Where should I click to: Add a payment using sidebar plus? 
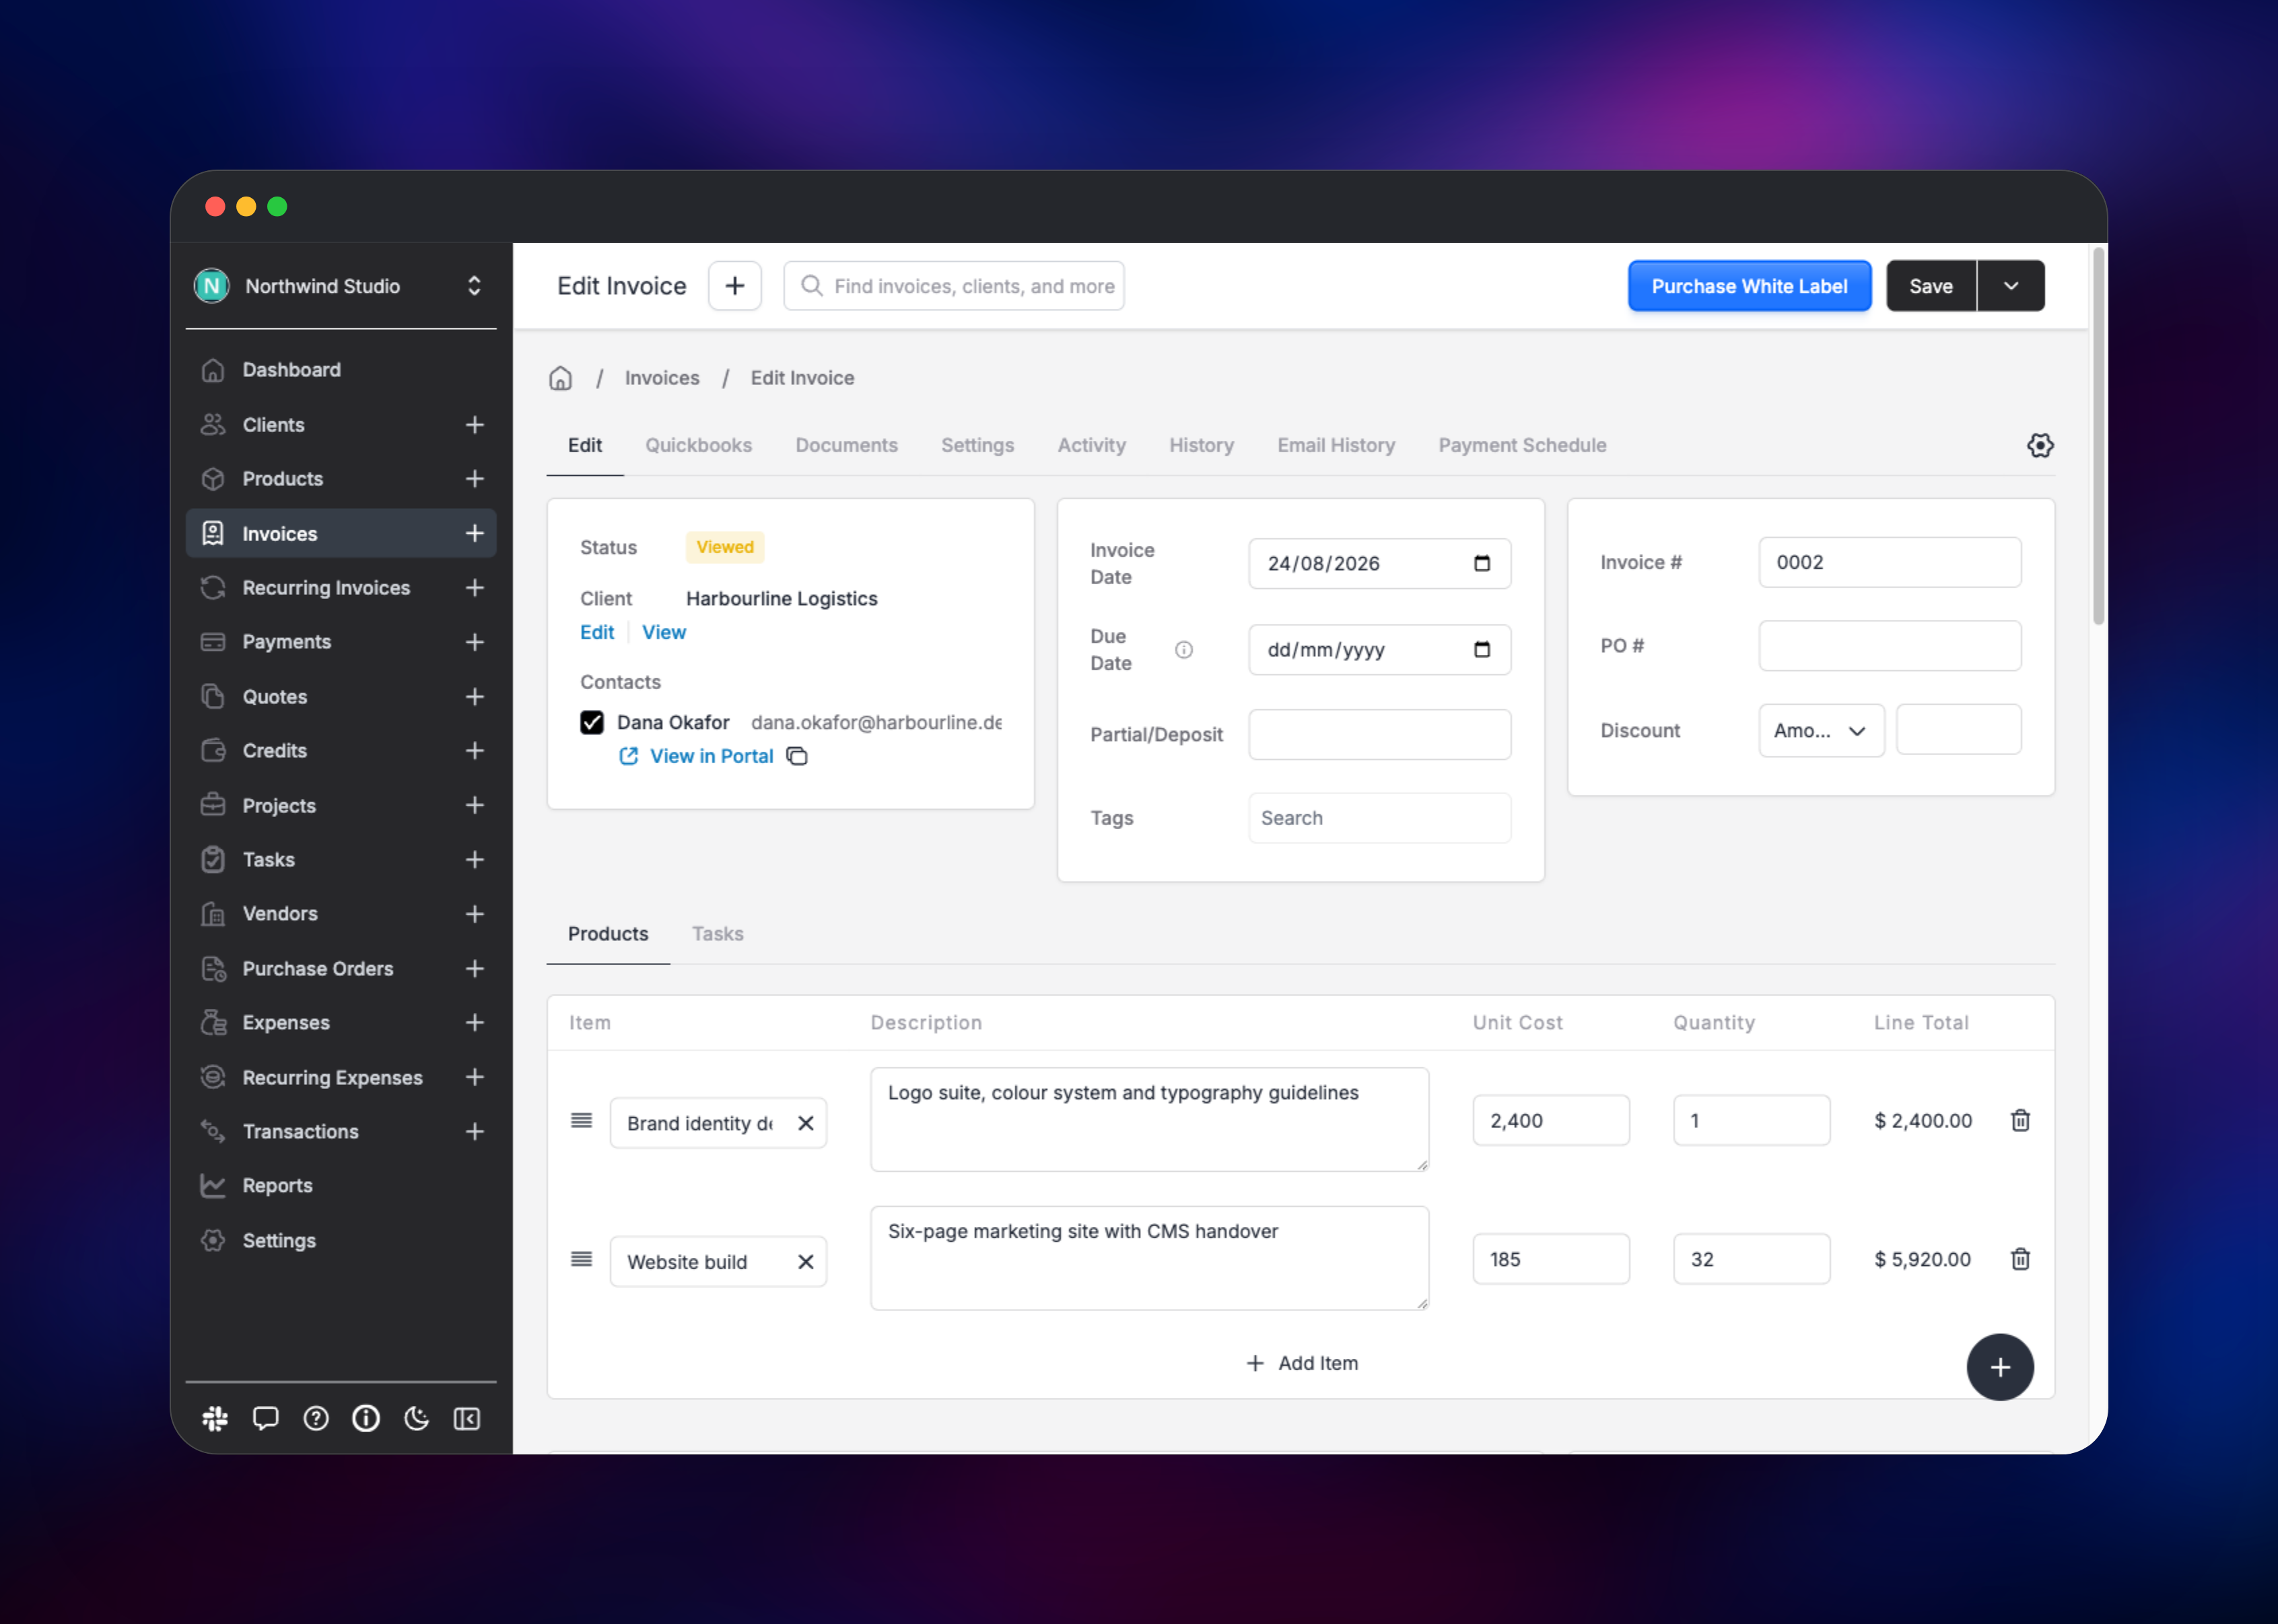474,642
